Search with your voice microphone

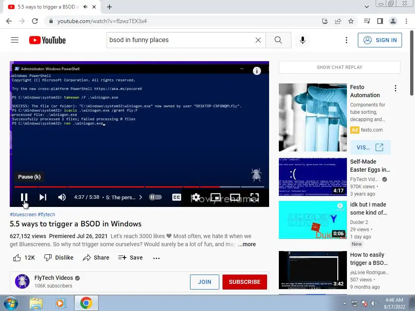click(x=303, y=40)
